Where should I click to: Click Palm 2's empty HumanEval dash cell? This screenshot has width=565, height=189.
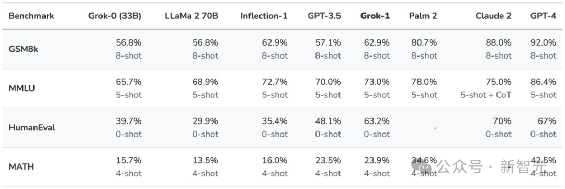pyautogui.click(x=436, y=127)
